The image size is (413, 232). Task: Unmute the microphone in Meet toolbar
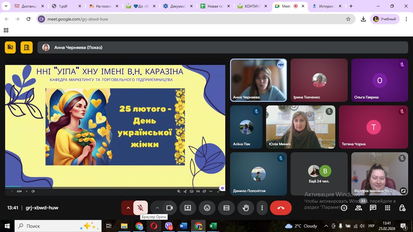point(140,208)
